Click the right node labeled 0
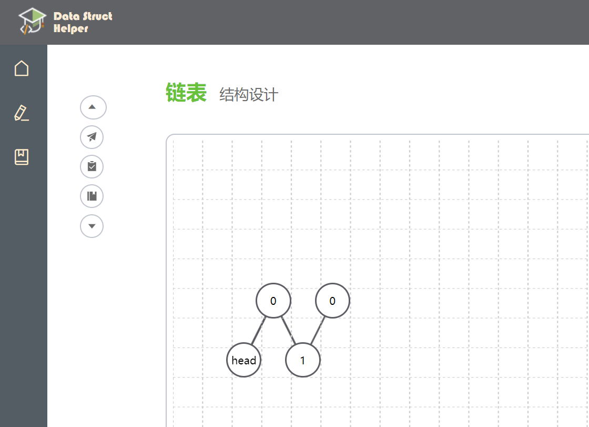 point(332,301)
